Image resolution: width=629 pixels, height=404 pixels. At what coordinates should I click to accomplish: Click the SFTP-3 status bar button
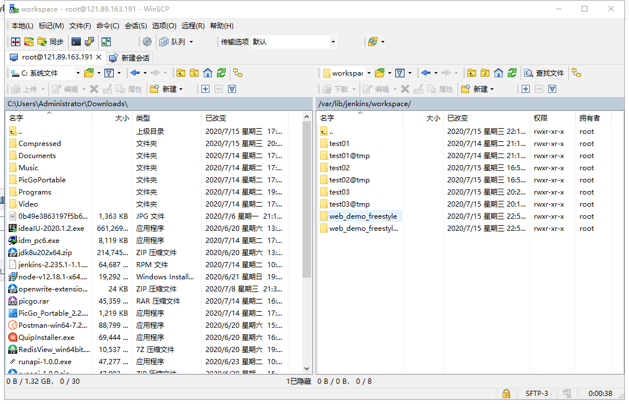coord(537,393)
